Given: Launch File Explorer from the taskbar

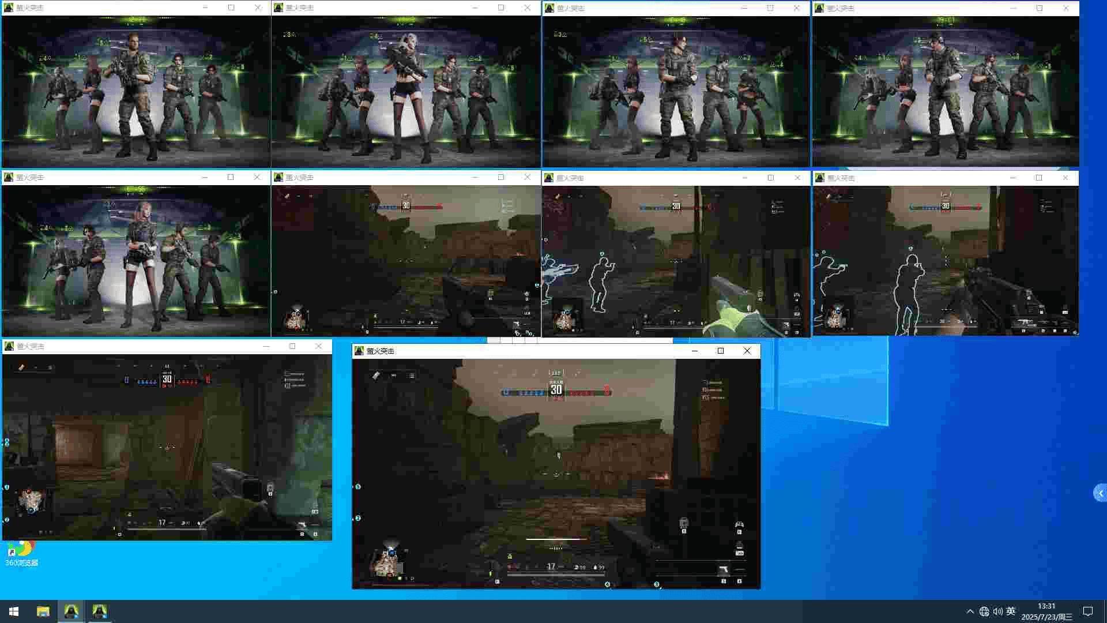Looking at the screenshot, I should 43,611.
